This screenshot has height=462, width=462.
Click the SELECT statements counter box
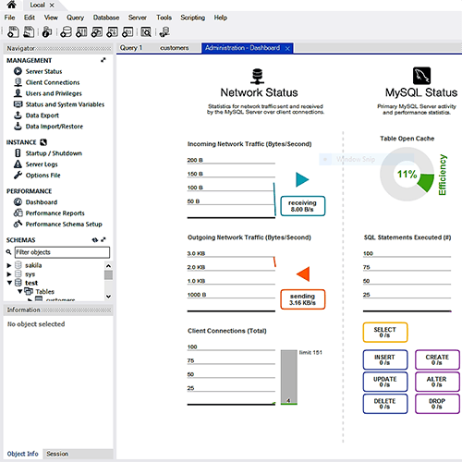point(385,333)
